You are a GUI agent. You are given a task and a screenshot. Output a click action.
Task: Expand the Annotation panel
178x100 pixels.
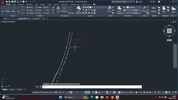(65, 16)
